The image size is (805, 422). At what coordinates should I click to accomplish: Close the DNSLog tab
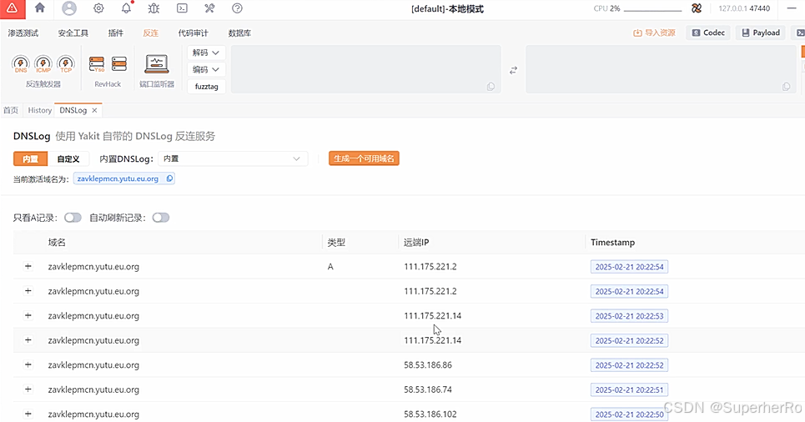[94, 110]
